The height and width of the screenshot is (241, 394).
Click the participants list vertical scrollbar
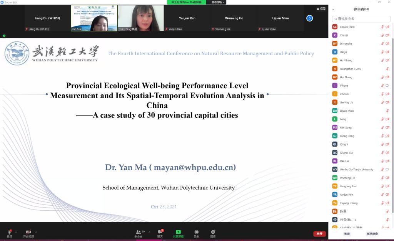click(392, 115)
